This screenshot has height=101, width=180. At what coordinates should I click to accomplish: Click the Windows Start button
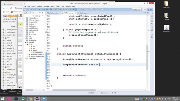pos(3,99)
